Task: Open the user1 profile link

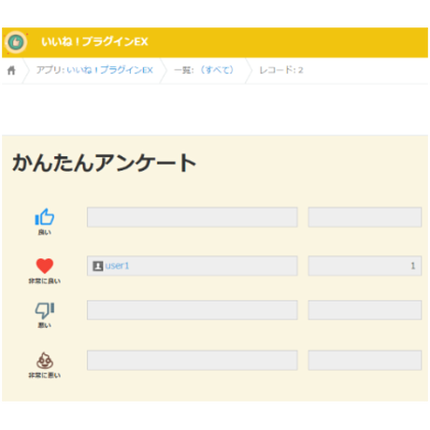Action: tap(117, 265)
